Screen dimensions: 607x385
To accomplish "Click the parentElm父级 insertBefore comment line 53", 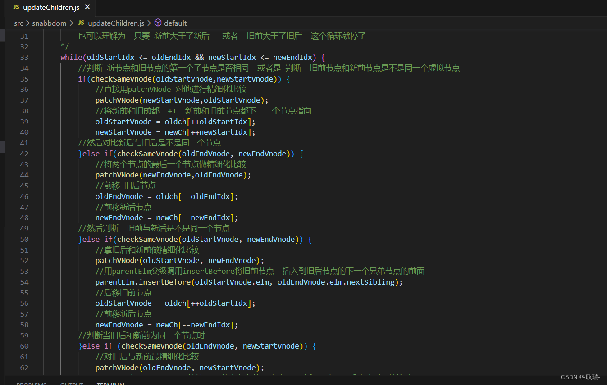I will (260, 271).
